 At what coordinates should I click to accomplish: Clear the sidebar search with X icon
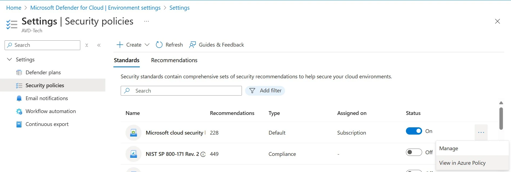point(87,45)
